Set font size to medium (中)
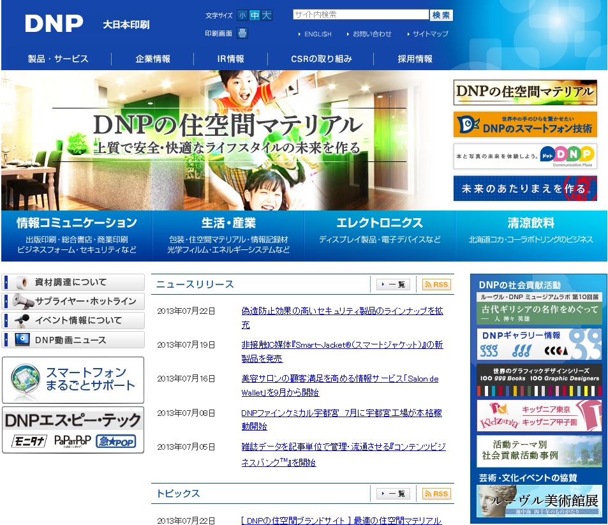Image resolution: width=608 pixels, height=525 pixels. pos(254,15)
